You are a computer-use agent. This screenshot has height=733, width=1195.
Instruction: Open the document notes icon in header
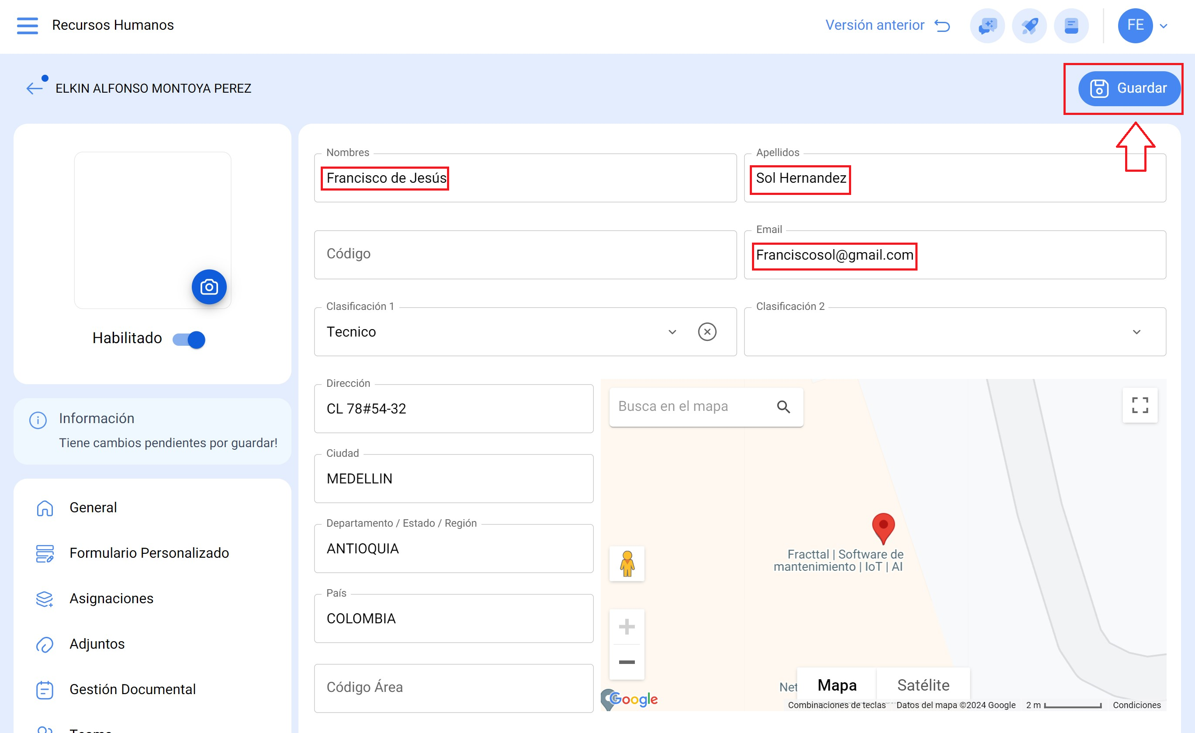[1071, 26]
